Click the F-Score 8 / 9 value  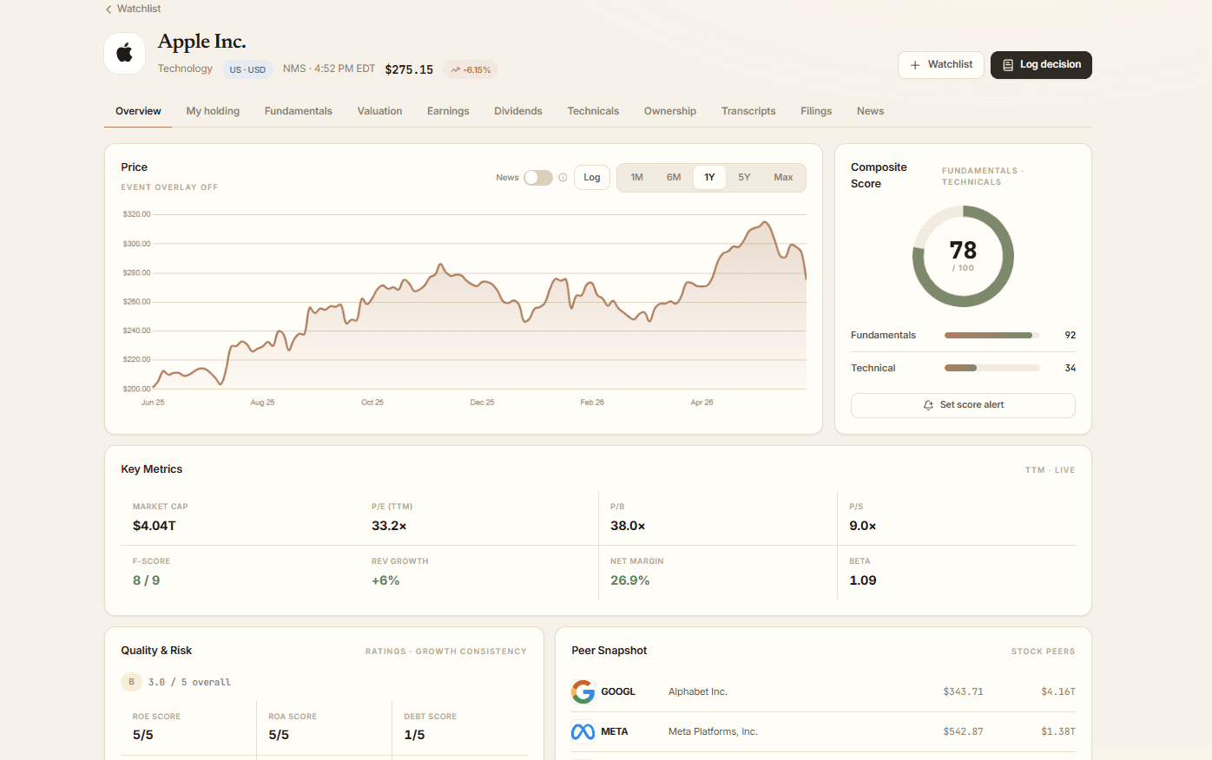146,580
